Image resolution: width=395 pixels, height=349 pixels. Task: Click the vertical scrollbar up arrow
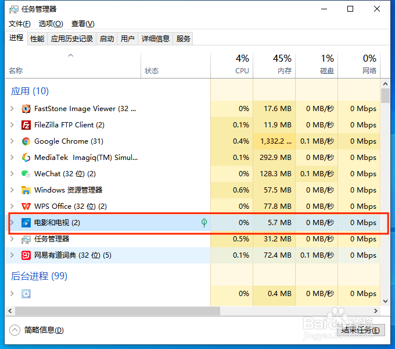click(386, 84)
